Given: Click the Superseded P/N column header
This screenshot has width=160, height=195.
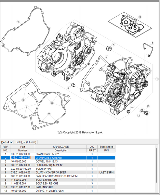Looking at the screenshot, I should pyautogui.click(x=106, y=149).
